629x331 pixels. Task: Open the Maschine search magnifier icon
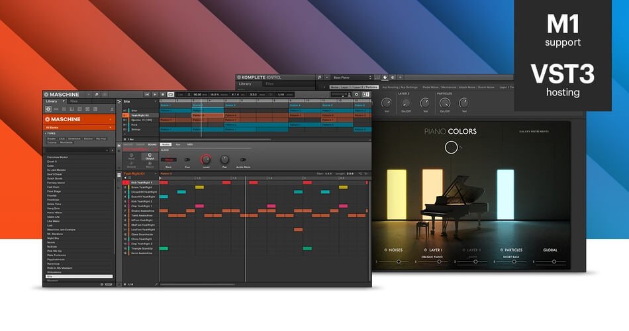[97, 94]
